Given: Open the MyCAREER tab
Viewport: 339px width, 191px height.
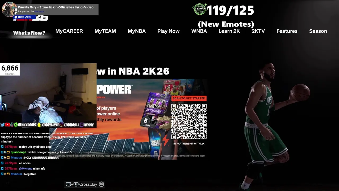Looking at the screenshot, I should click(x=69, y=31).
